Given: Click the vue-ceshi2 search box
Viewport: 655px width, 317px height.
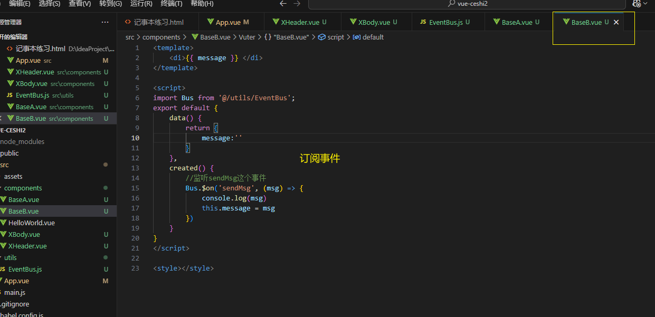Looking at the screenshot, I should (x=467, y=4).
